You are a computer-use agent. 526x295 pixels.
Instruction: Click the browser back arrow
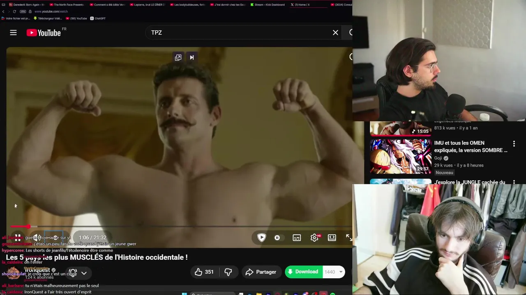pos(3,11)
